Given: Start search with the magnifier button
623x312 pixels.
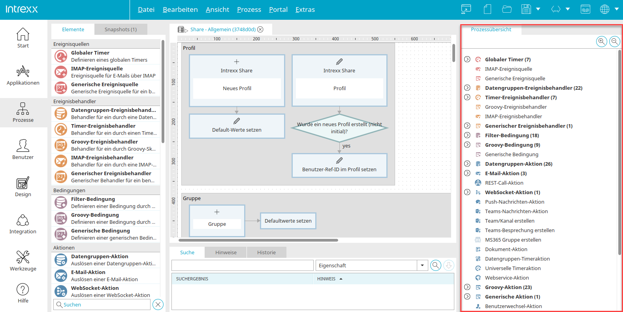Looking at the screenshot, I should point(436,265).
